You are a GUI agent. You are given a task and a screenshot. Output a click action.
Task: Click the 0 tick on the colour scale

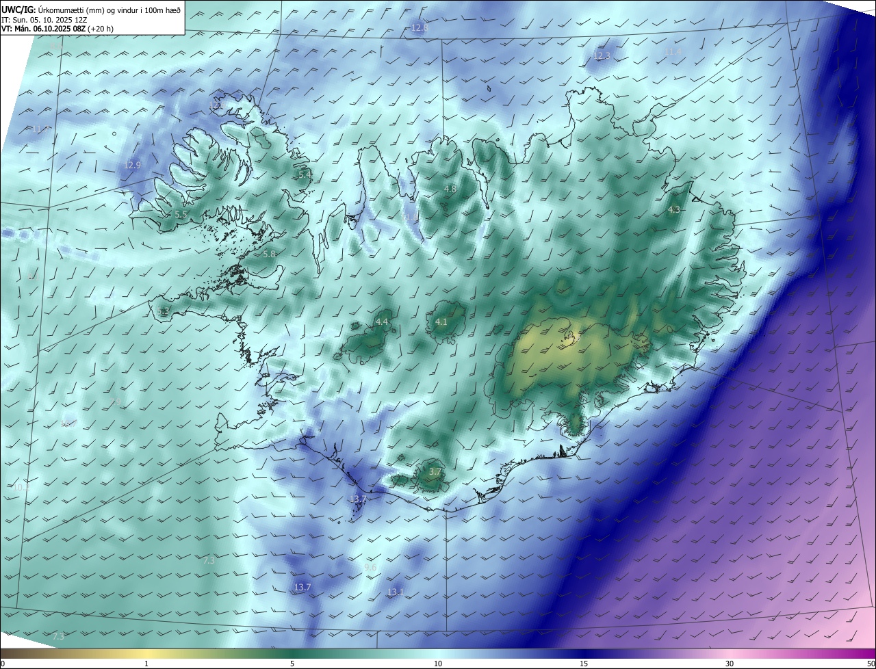[3, 664]
